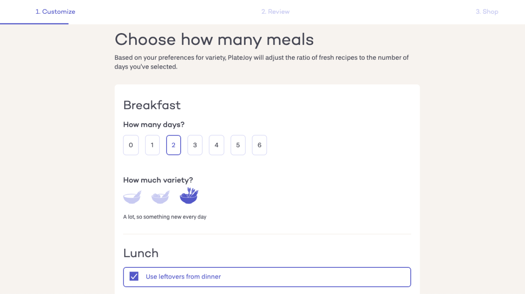Choose 6 breakfast days
This screenshot has width=525, height=294.
point(259,145)
